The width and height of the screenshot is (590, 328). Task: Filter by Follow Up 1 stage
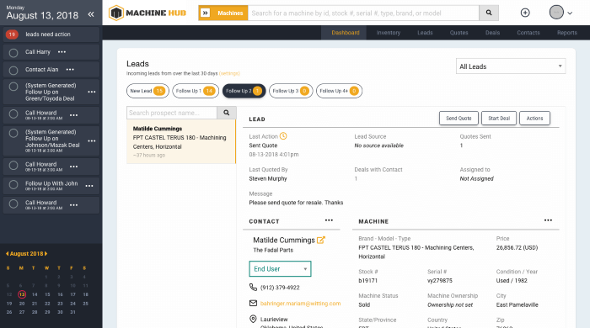pyautogui.click(x=196, y=91)
